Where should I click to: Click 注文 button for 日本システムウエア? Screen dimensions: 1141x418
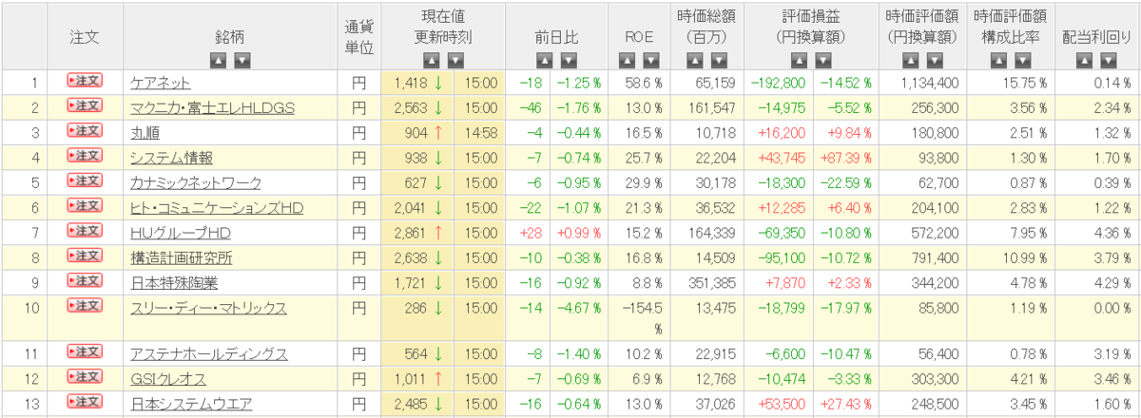click(84, 402)
